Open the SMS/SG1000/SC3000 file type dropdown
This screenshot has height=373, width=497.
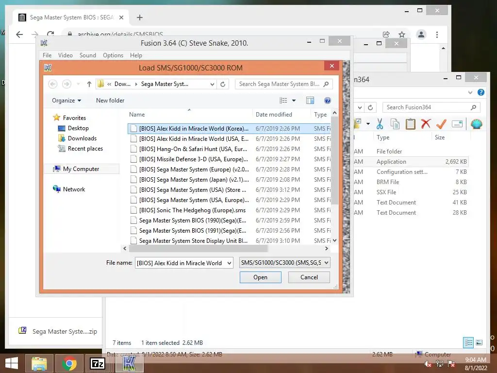point(326,263)
